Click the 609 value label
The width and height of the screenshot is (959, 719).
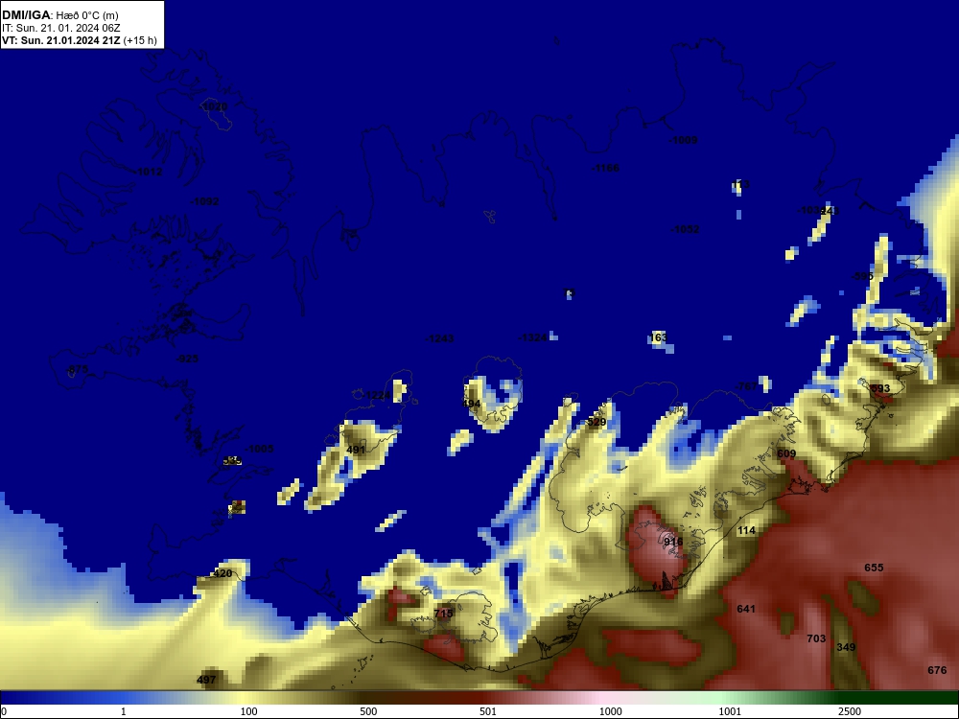pyautogui.click(x=786, y=453)
